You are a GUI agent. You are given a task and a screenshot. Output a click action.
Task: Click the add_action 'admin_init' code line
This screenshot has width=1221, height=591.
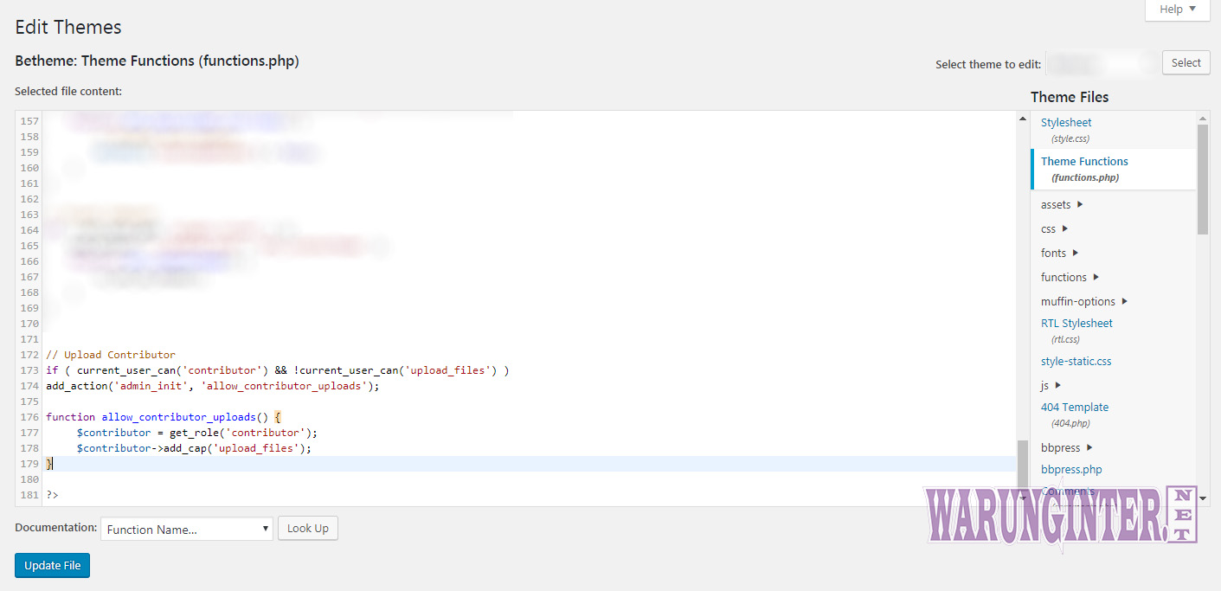coord(213,386)
